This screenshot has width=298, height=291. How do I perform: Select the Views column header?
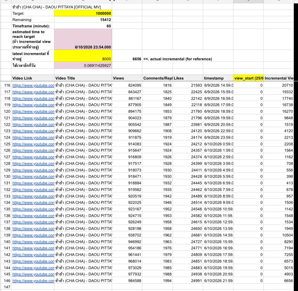[x=127, y=78]
